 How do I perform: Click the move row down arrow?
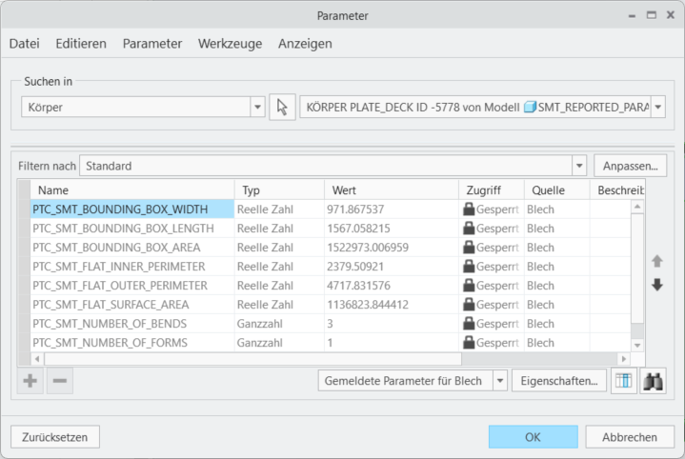[x=657, y=285]
